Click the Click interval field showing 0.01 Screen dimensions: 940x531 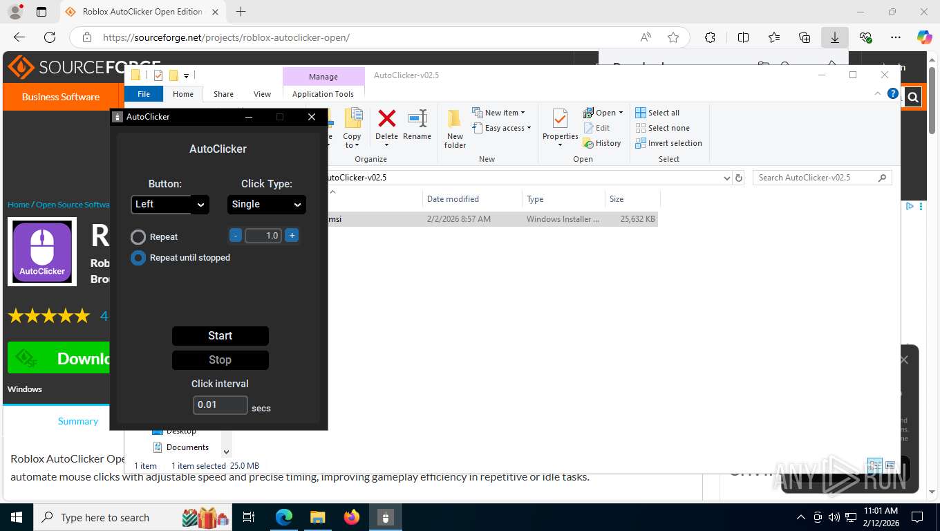(220, 405)
